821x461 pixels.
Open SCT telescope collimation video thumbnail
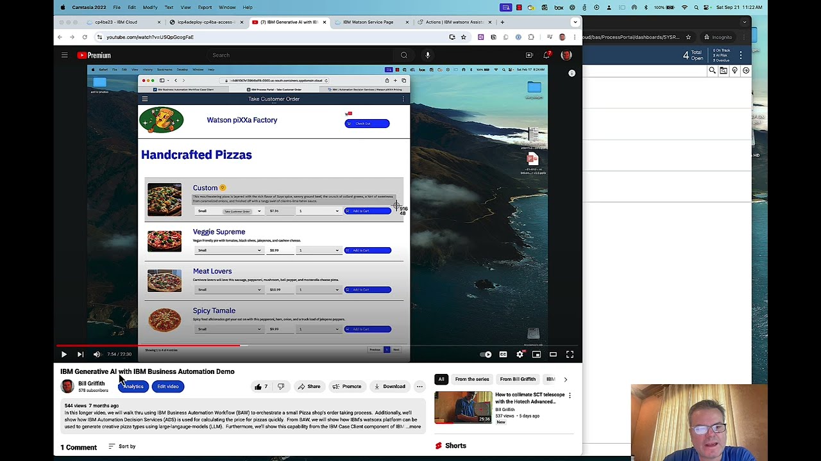tap(464, 407)
